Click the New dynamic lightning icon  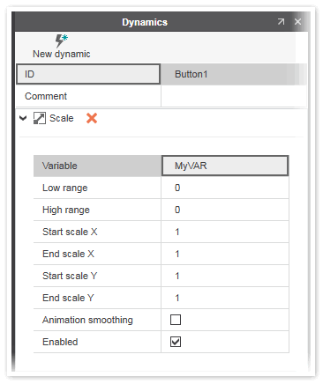coord(62,41)
